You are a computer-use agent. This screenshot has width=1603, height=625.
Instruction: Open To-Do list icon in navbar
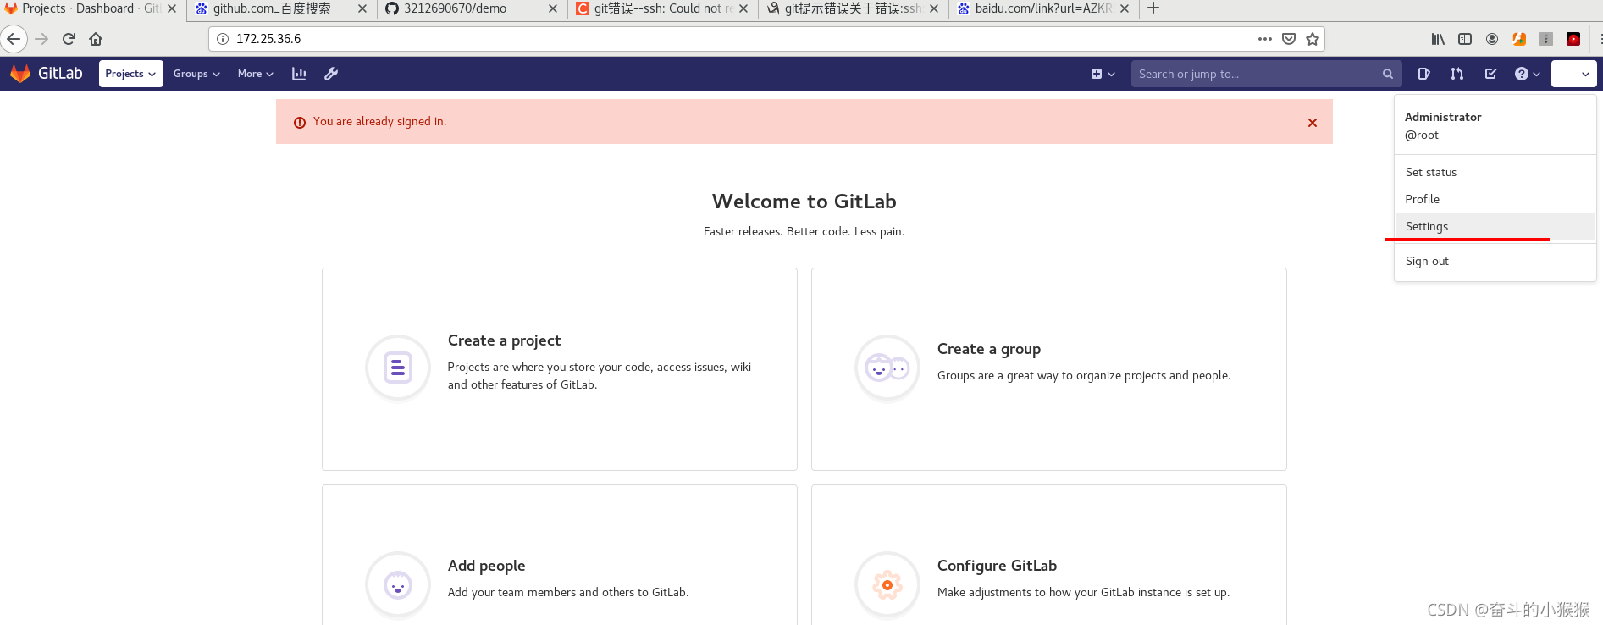(x=1490, y=74)
